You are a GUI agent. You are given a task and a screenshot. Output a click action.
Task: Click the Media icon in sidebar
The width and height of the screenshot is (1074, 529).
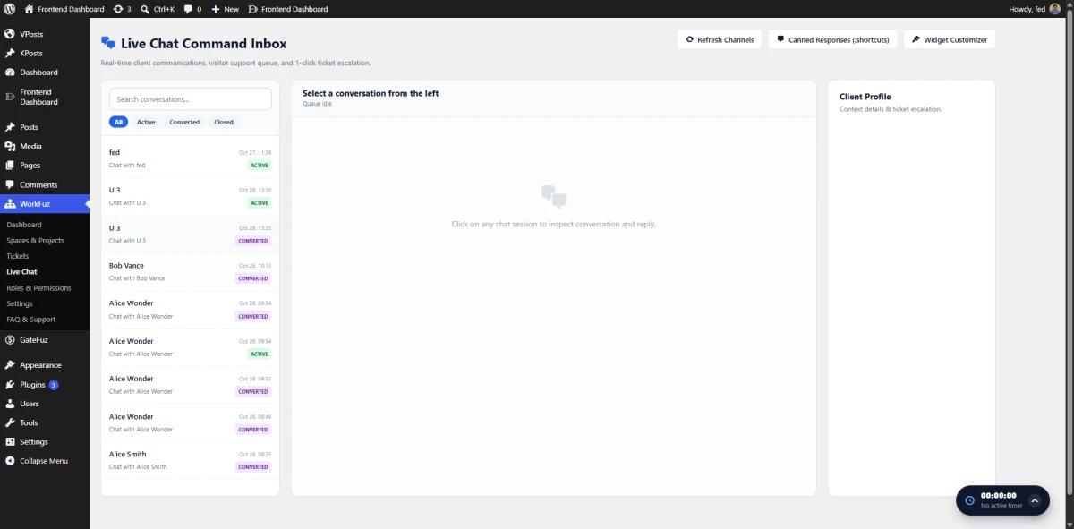[x=10, y=146]
